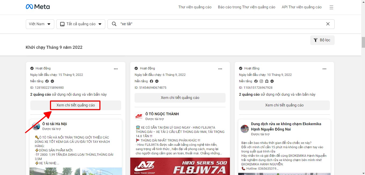
Task: Open more options for ad ID 1106151726967928
Action: click(x=324, y=69)
